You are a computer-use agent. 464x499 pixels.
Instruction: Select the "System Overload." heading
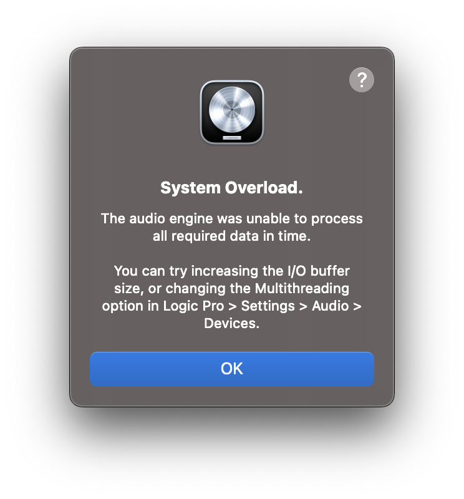click(x=231, y=188)
